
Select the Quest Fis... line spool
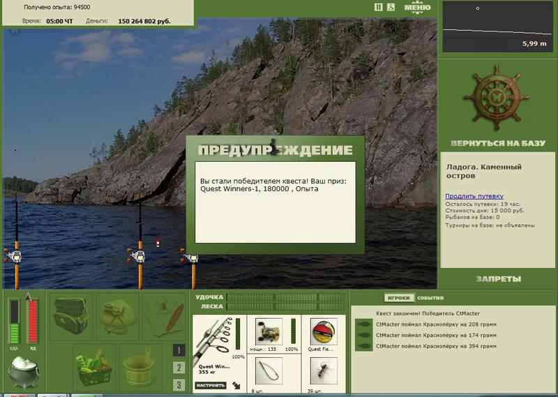click(324, 331)
